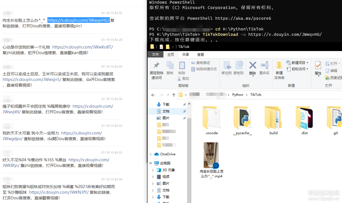This screenshot has width=342, height=203.
Task: Open the Quick Access Toolbar customize arrow
Action: [x=173, y=47]
